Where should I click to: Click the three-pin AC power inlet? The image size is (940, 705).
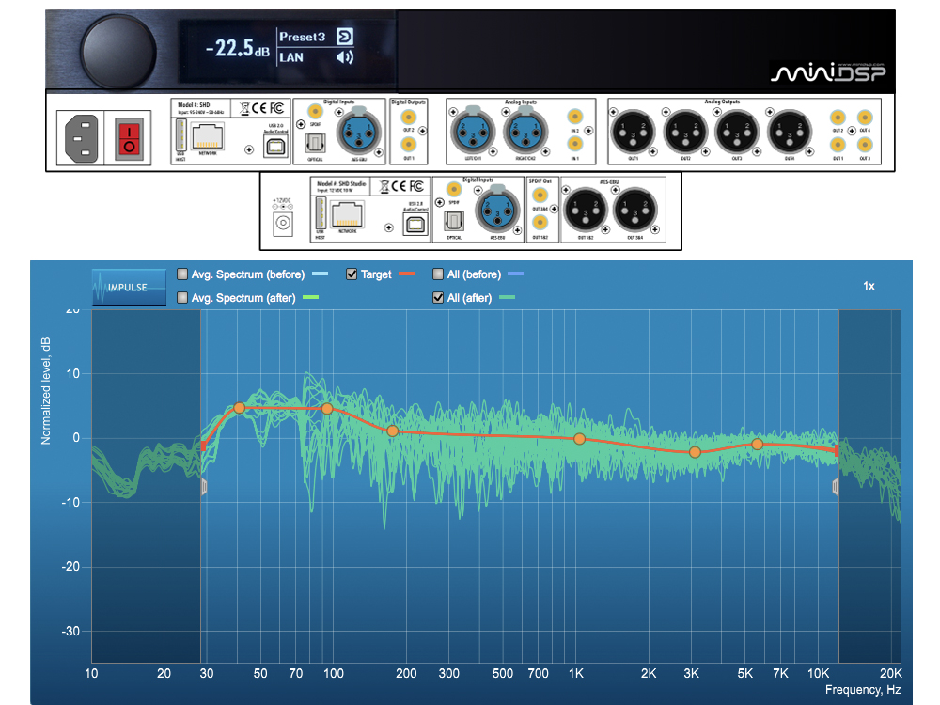coord(83,137)
